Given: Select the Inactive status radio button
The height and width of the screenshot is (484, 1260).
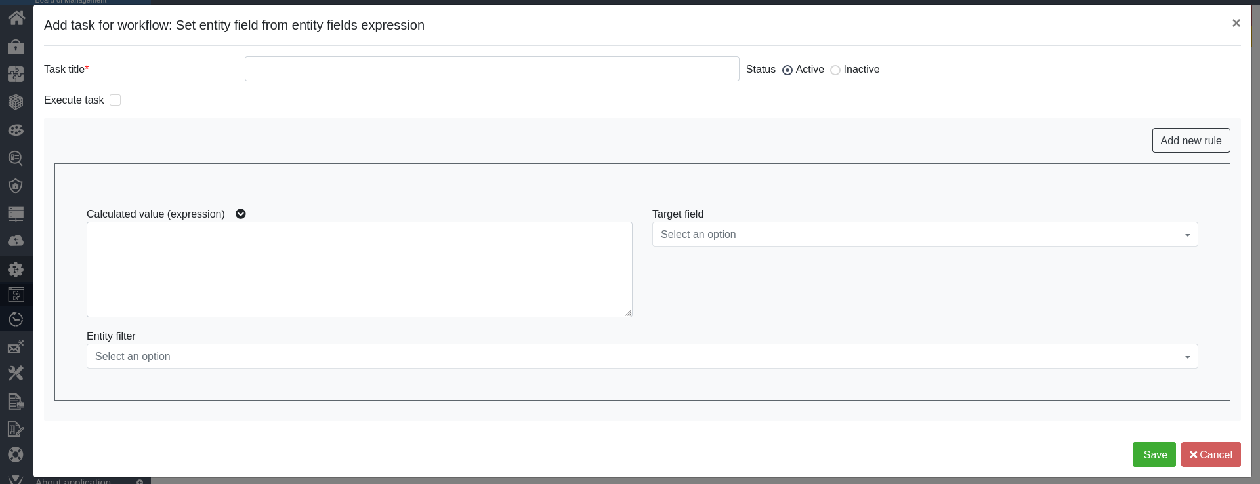Looking at the screenshot, I should coord(835,70).
